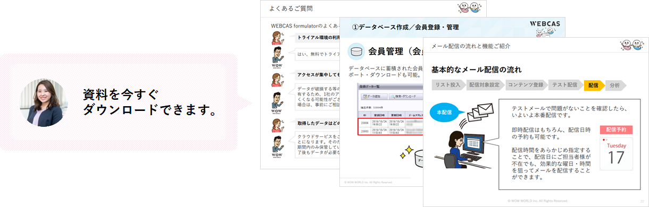Select the リスト投入 step
This screenshot has width=649, height=207.
(x=448, y=85)
